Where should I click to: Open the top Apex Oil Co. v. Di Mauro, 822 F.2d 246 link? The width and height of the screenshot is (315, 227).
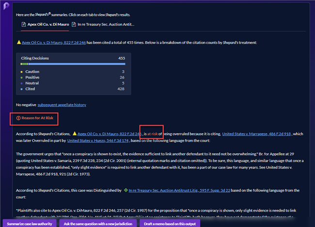(x=54, y=43)
